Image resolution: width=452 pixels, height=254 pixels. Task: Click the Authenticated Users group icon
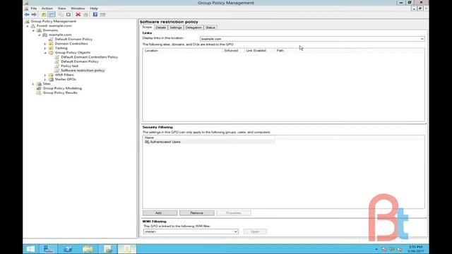(147, 142)
